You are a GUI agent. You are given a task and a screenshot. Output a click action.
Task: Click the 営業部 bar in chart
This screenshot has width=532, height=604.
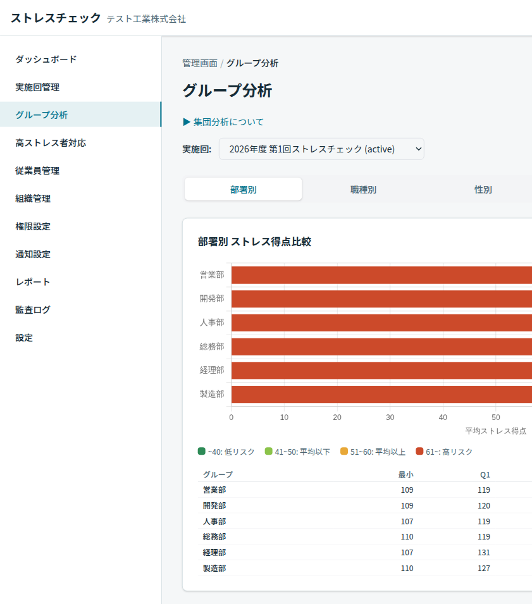pyautogui.click(x=380, y=275)
